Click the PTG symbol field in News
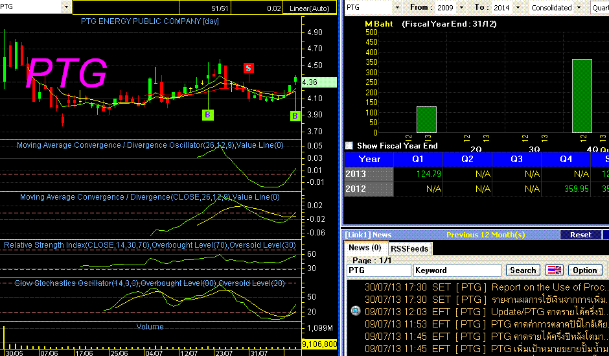 click(x=379, y=270)
